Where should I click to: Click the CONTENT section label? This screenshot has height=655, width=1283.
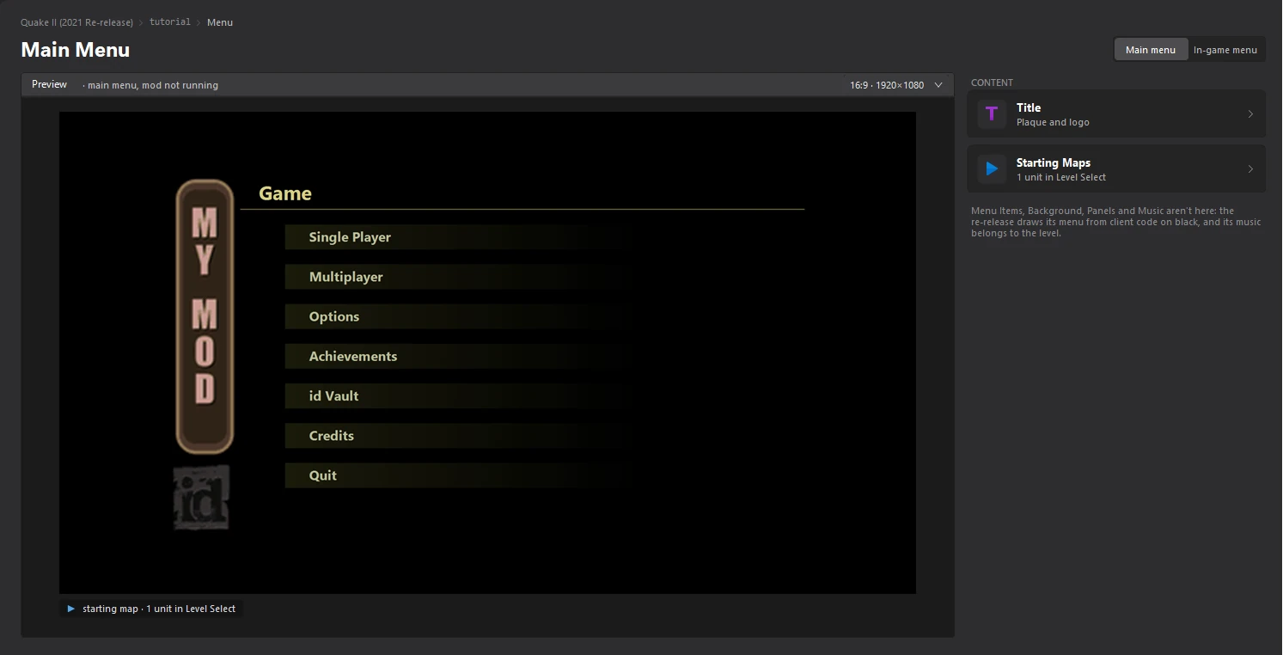(992, 83)
